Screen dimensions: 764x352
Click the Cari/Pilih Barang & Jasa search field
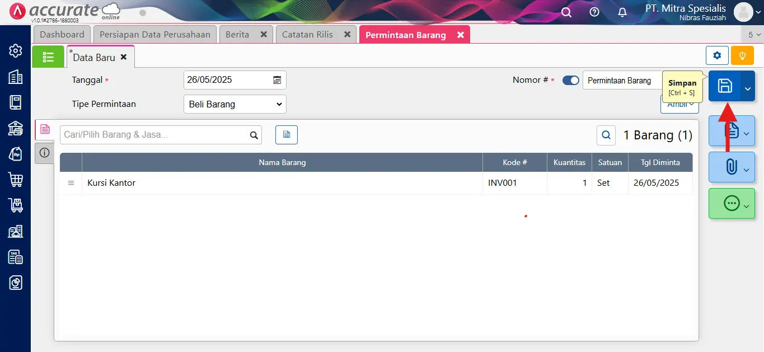(x=154, y=135)
